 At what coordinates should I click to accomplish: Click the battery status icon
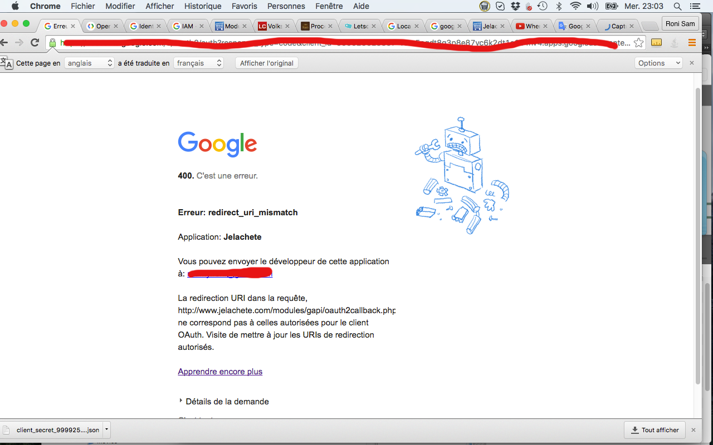[x=611, y=6]
